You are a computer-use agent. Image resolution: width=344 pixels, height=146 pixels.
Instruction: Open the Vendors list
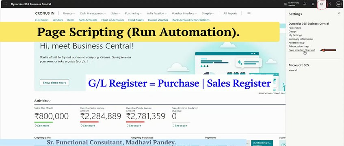point(58,20)
